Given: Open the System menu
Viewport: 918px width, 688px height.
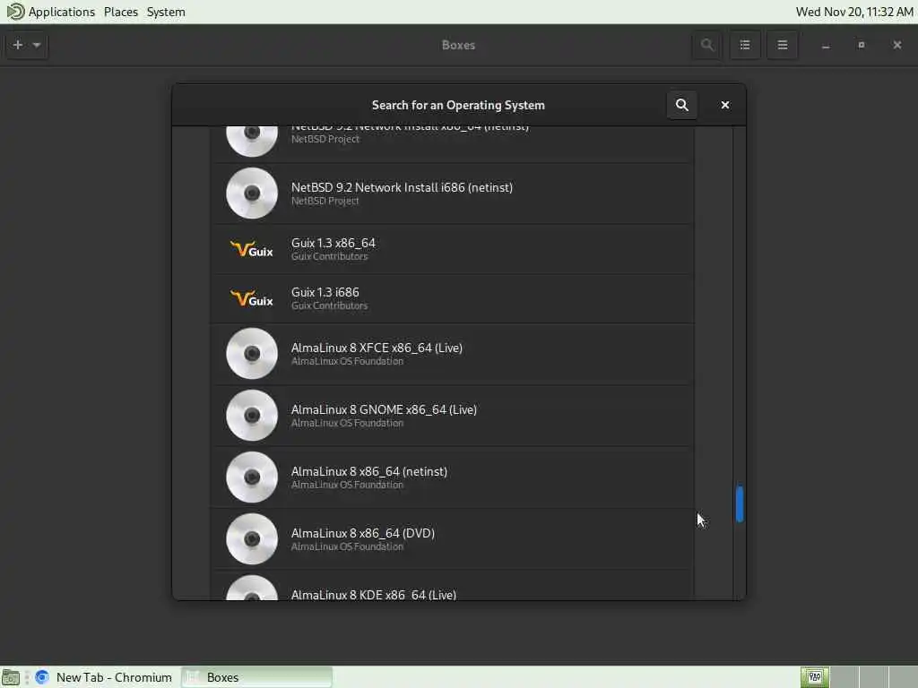Looking at the screenshot, I should click(166, 12).
